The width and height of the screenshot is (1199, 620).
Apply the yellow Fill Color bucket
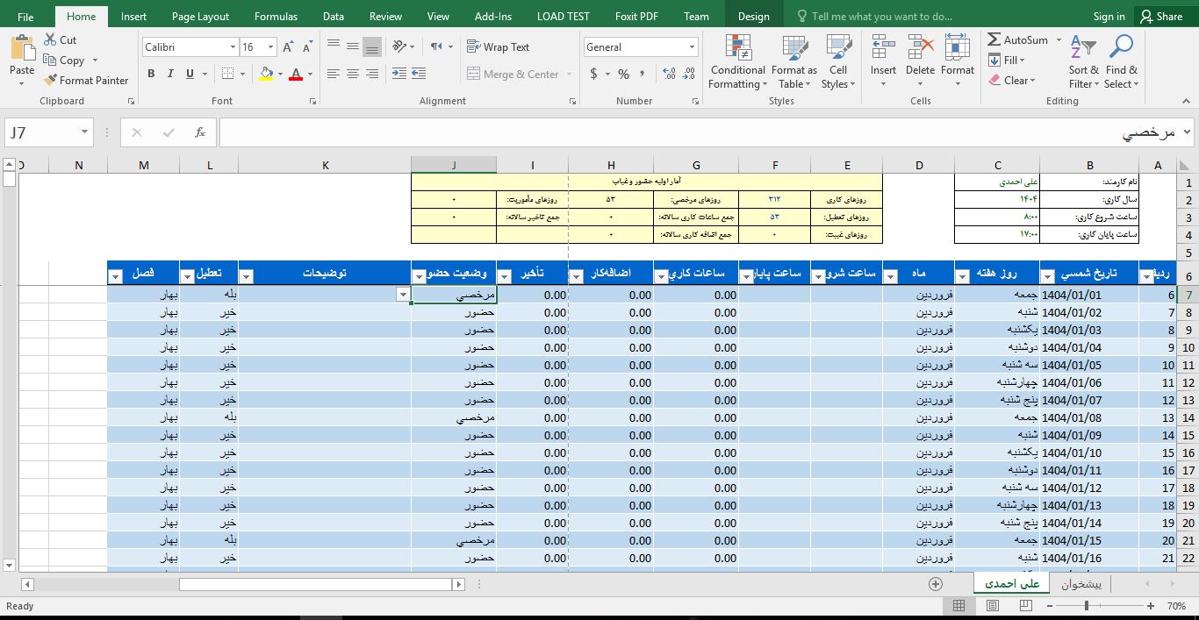tap(267, 75)
